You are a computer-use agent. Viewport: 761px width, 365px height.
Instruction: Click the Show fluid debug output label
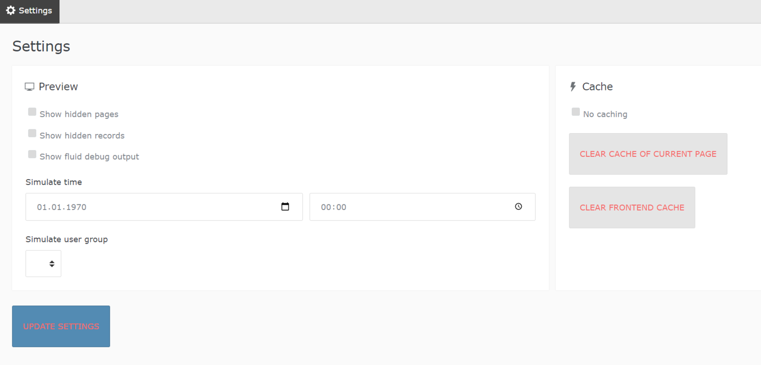point(89,157)
